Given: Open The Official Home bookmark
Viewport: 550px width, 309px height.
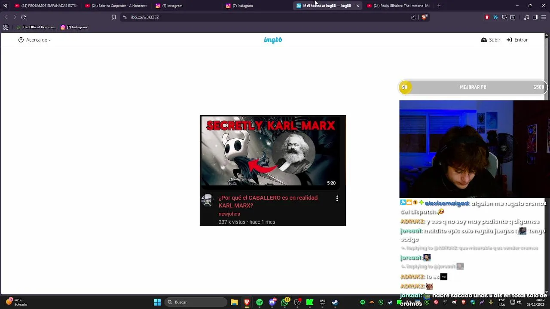Looking at the screenshot, I should [x=36, y=27].
